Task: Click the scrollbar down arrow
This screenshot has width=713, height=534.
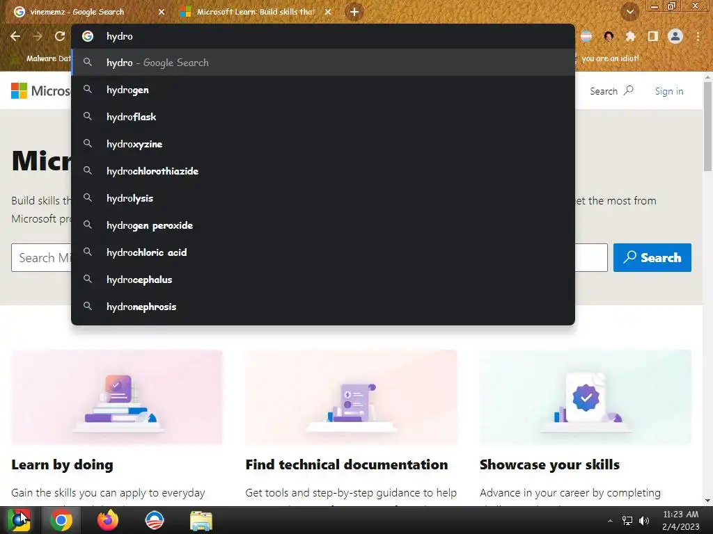Action: pos(707,501)
